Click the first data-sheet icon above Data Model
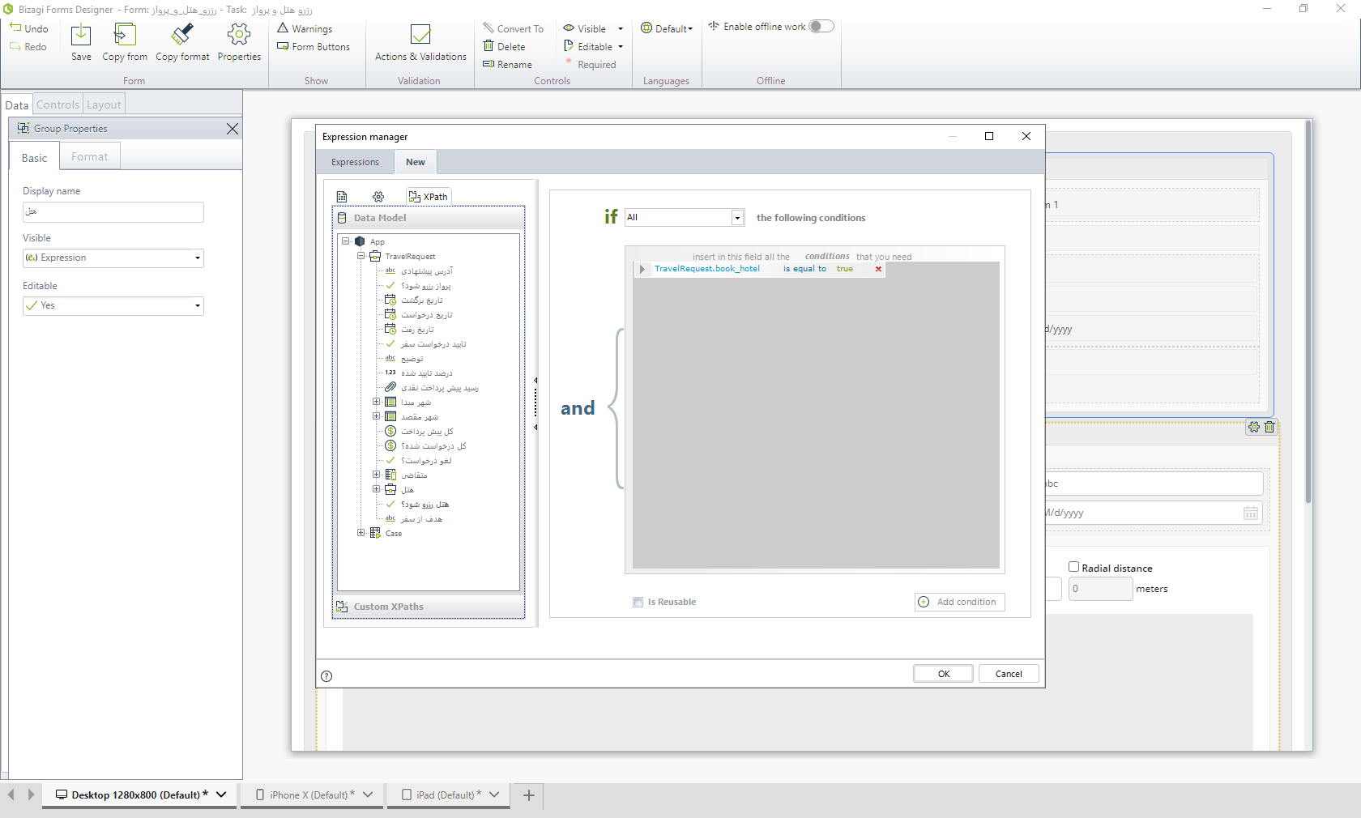 (342, 197)
